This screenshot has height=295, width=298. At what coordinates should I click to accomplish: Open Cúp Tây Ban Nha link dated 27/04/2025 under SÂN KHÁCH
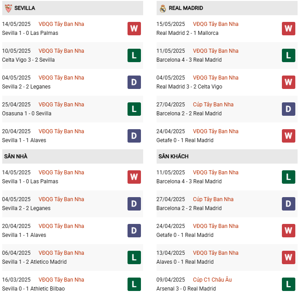point(213,199)
